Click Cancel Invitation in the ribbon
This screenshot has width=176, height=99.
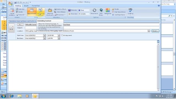(x=12, y=12)
